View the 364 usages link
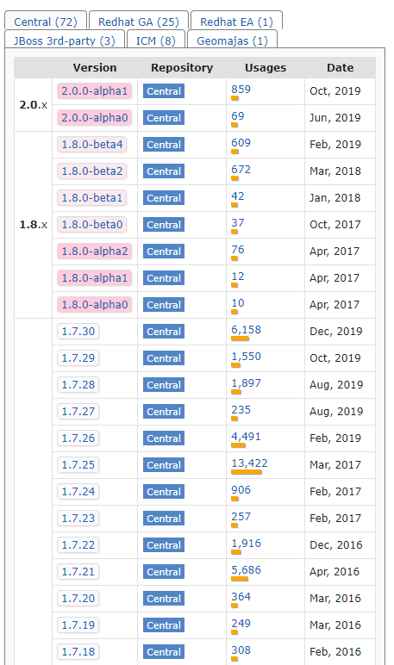 tap(241, 597)
